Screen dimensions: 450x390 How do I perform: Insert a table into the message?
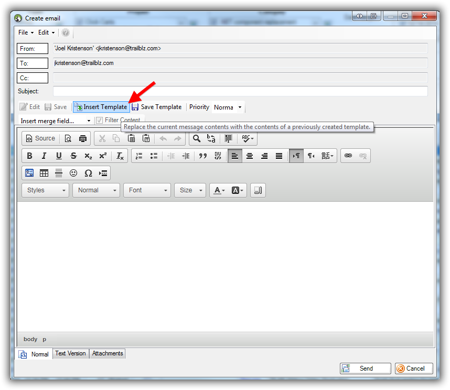coord(44,173)
